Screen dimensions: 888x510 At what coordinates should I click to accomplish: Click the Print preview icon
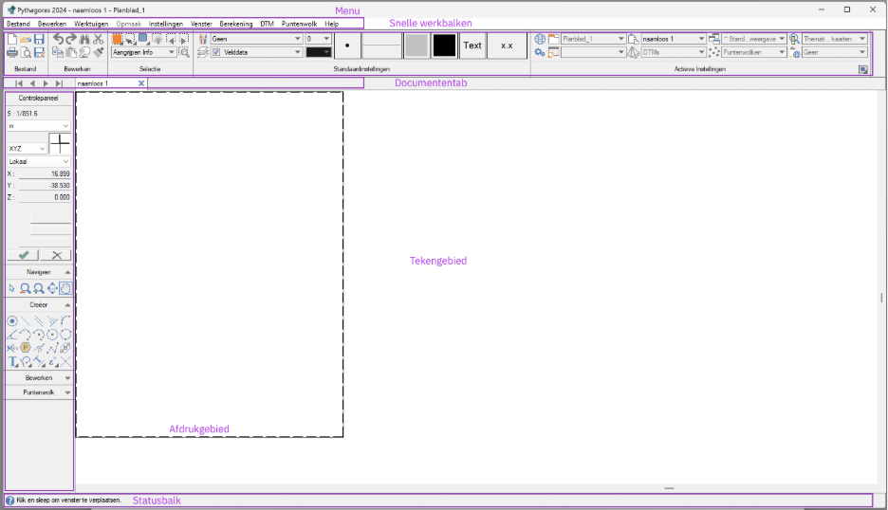(x=26, y=53)
